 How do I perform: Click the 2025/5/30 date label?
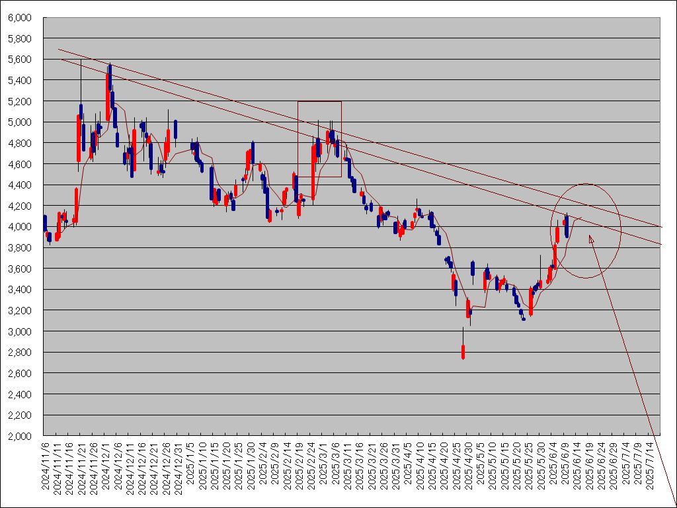tap(541, 466)
